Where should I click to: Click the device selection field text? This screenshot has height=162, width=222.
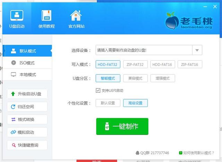tap(122, 50)
